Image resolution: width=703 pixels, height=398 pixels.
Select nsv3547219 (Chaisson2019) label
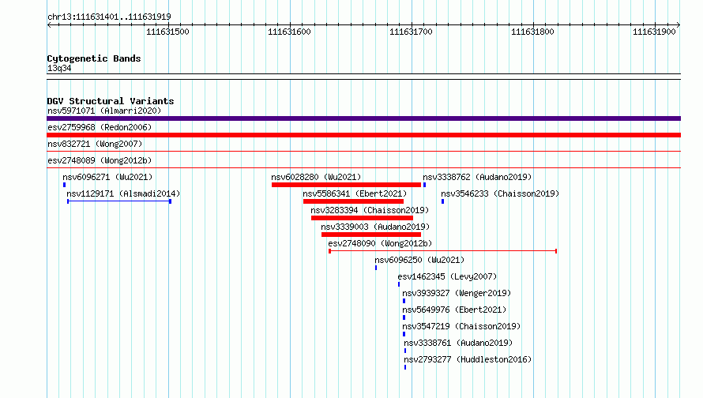(461, 326)
